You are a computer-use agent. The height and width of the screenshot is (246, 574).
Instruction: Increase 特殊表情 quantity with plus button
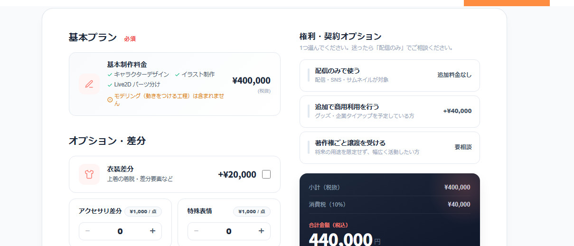261,231
